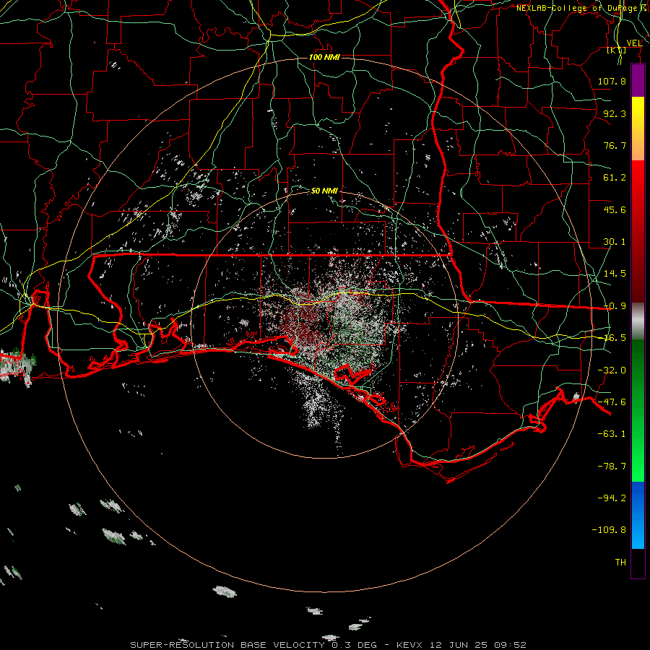Click the KT units label in the legend

pyautogui.click(x=617, y=51)
